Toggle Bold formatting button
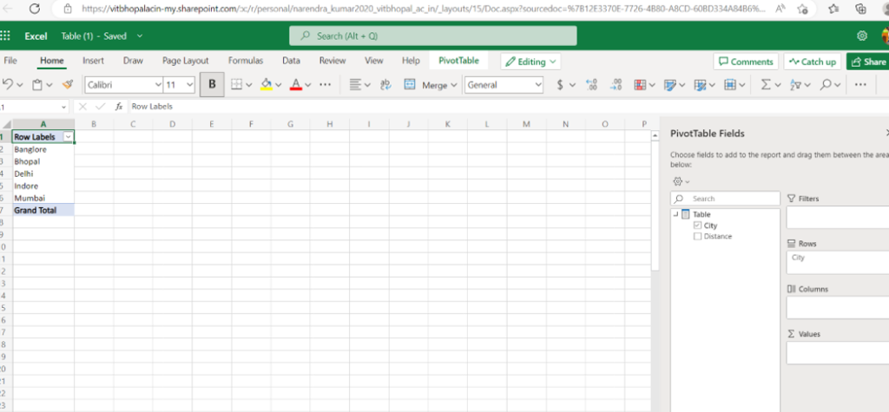 [212, 84]
